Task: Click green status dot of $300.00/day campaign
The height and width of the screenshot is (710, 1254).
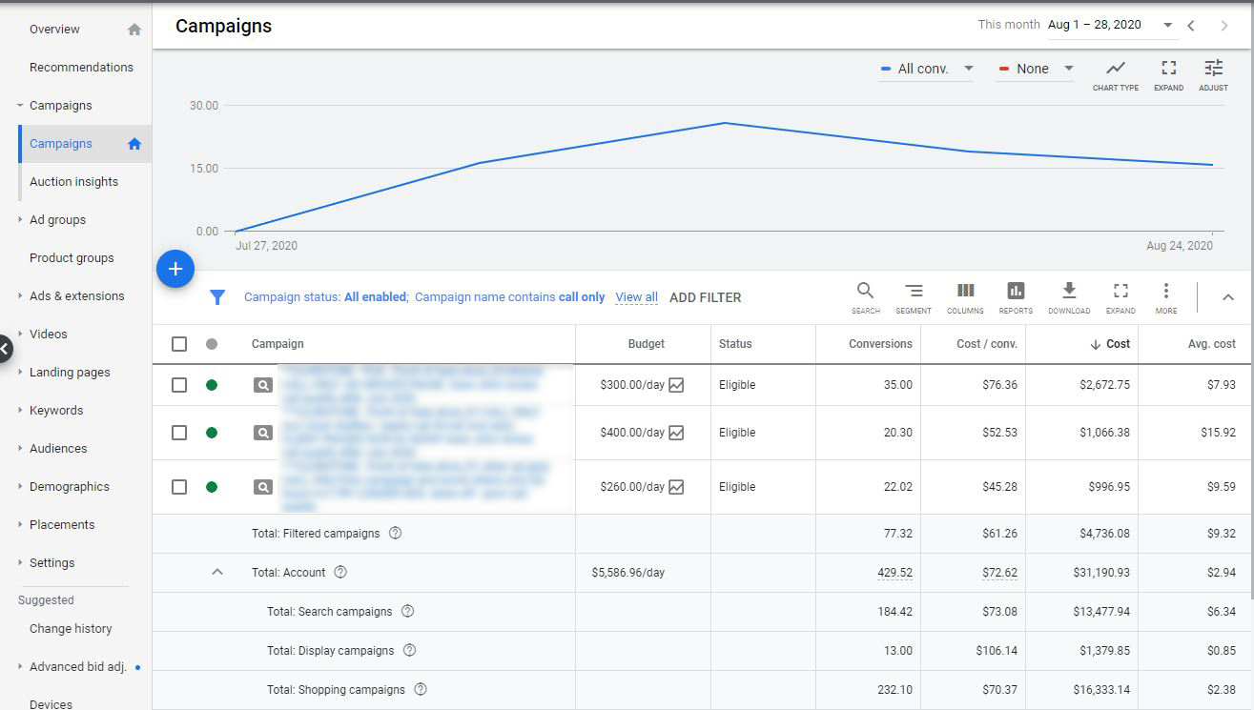Action: pos(212,385)
